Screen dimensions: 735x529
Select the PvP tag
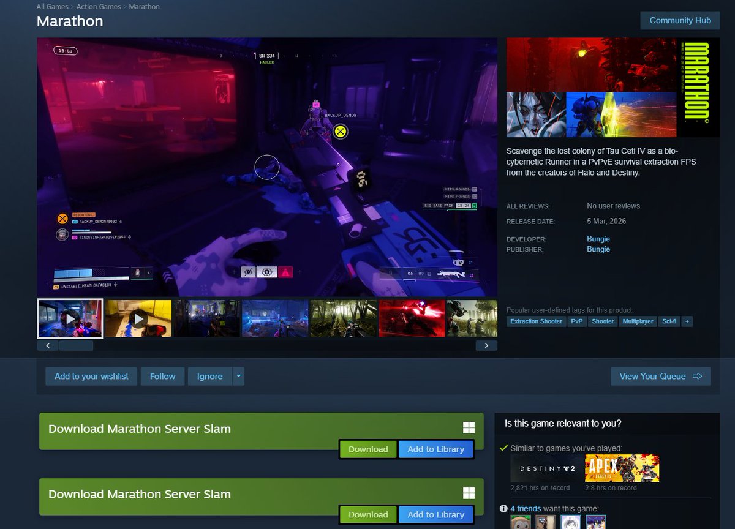[577, 321]
